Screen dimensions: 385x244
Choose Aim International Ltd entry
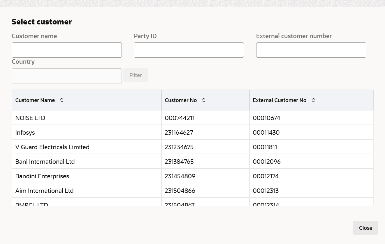[x=45, y=191]
